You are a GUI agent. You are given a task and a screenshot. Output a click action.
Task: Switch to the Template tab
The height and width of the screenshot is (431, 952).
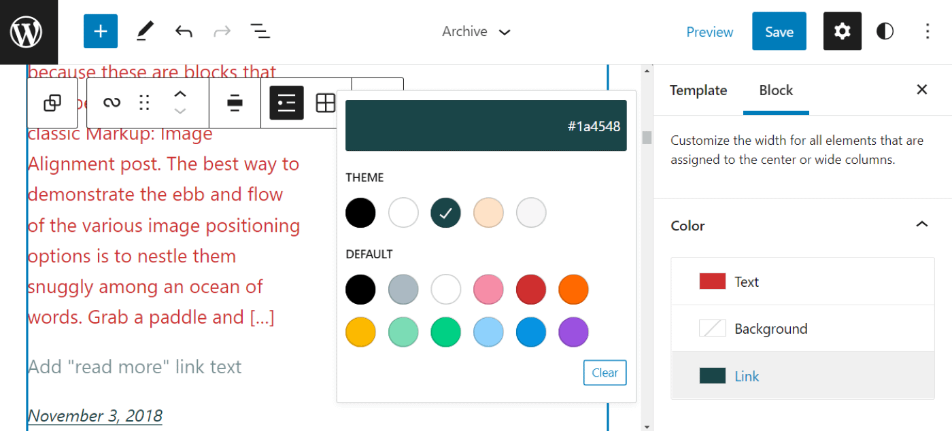698,90
